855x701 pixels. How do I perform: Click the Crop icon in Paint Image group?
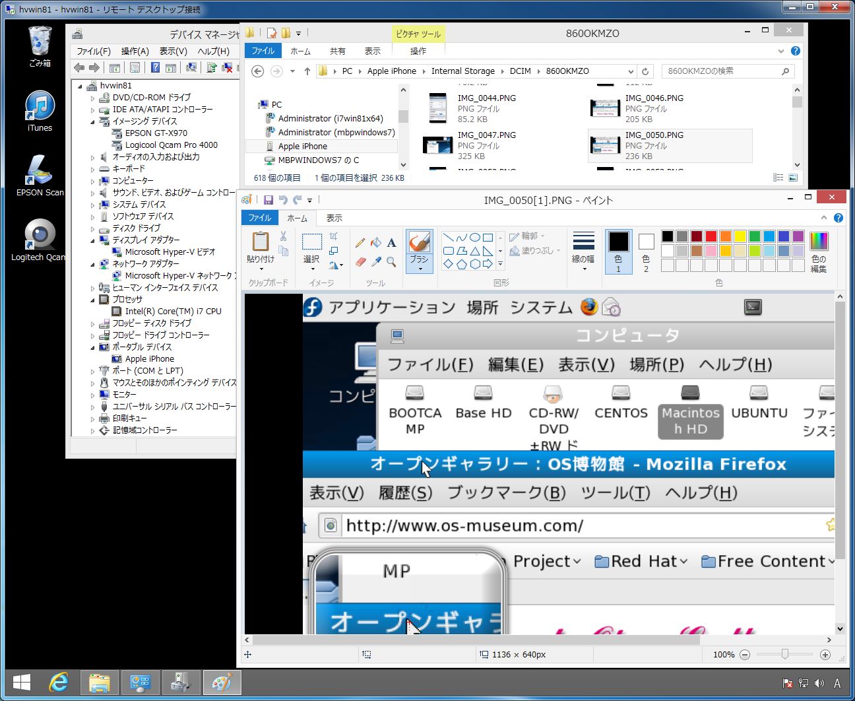(334, 236)
